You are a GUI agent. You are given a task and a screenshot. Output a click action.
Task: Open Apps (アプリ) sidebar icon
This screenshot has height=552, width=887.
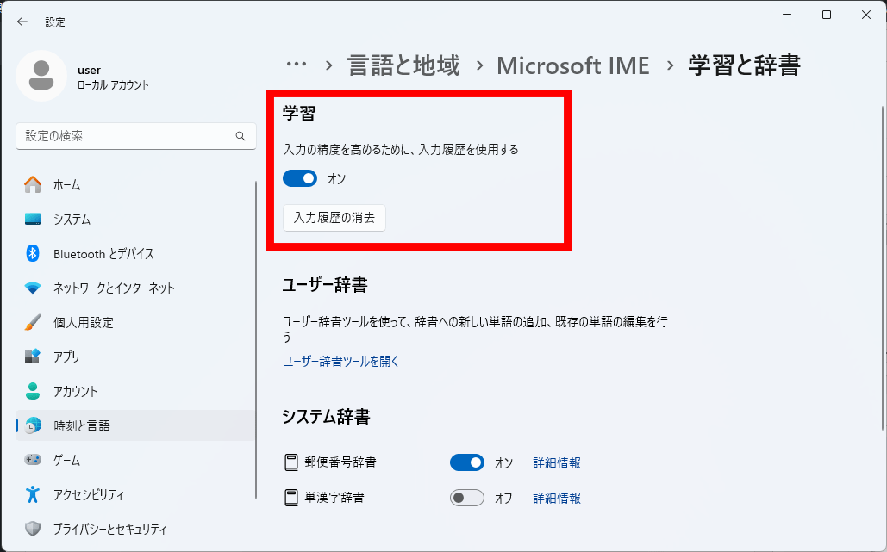[33, 357]
